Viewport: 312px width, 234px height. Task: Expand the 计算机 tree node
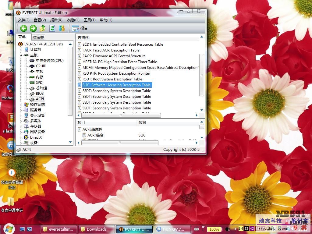pos(21,50)
